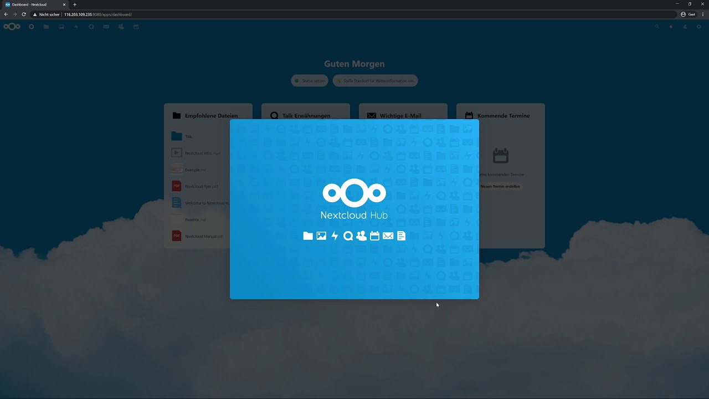
Task: Click Talk bubble icon in Hub splash
Action: coord(348,236)
